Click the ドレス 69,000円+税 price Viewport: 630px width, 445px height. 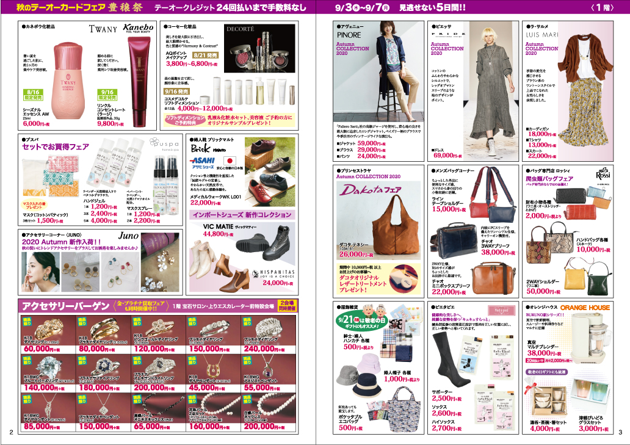447,156
